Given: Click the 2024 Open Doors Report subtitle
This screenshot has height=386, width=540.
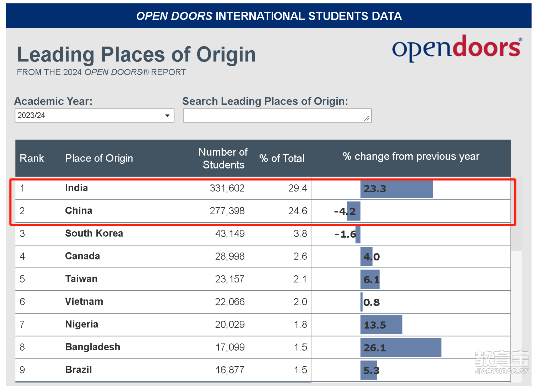Looking at the screenshot, I should pos(101,72).
